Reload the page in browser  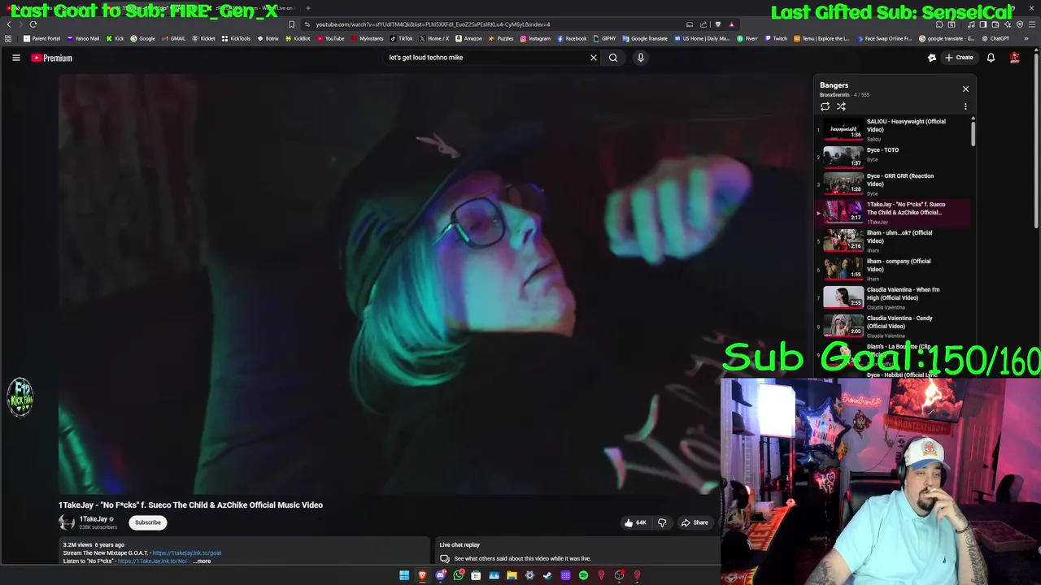[x=33, y=24]
